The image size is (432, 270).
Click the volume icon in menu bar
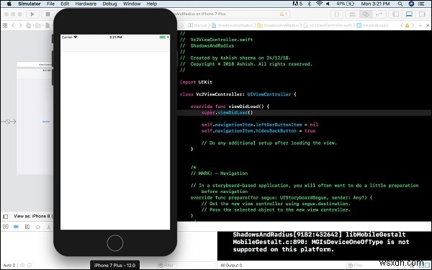[328, 4]
